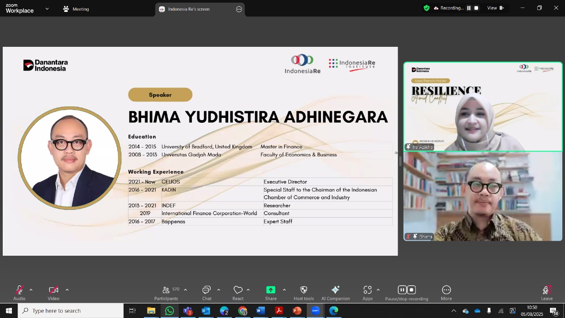This screenshot has height=318, width=565.
Task: Click Zoom Workplace logo
Action: 19,9
